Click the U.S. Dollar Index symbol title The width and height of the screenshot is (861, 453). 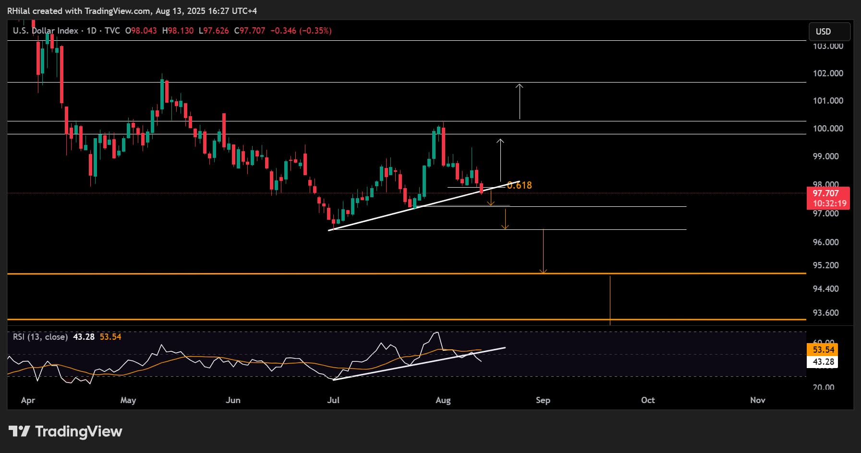pos(46,31)
